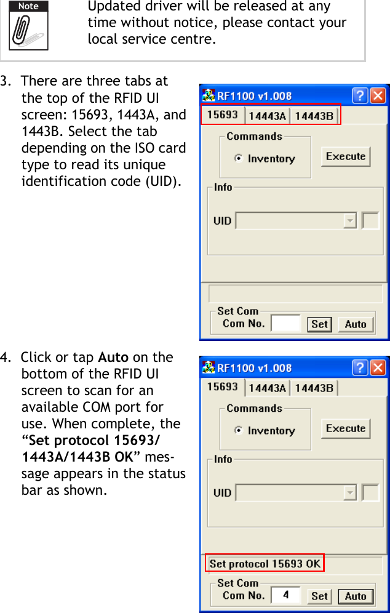Expand the UID dropdown in the lower window
The image size is (390, 613).
coord(349,492)
